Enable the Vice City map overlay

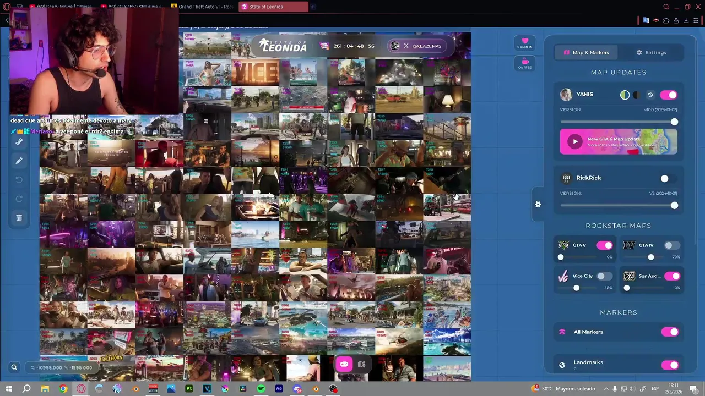[x=605, y=276]
